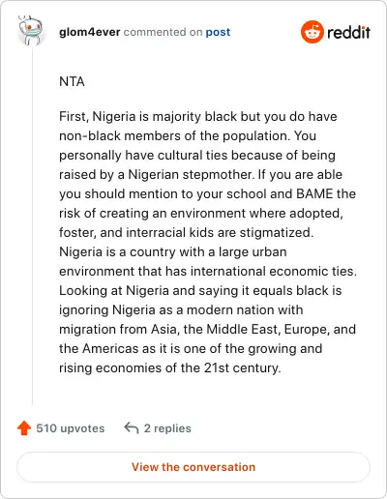The image size is (387, 499).
Task: Click the reply arrow icon
Action: (x=132, y=427)
